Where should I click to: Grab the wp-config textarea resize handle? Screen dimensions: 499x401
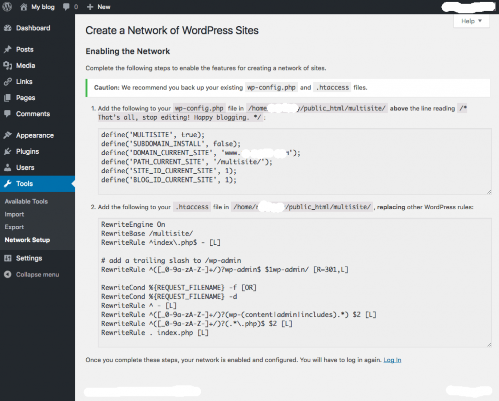[x=489, y=192]
